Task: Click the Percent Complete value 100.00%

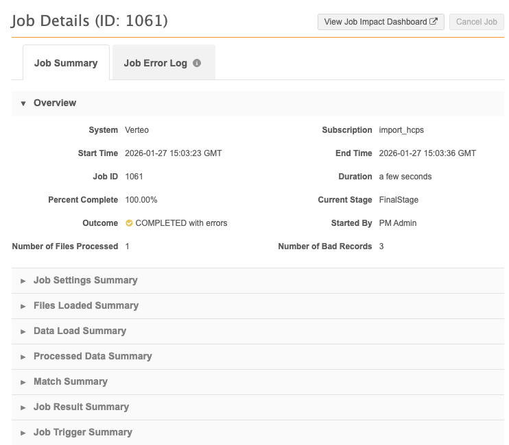Action: click(x=141, y=200)
